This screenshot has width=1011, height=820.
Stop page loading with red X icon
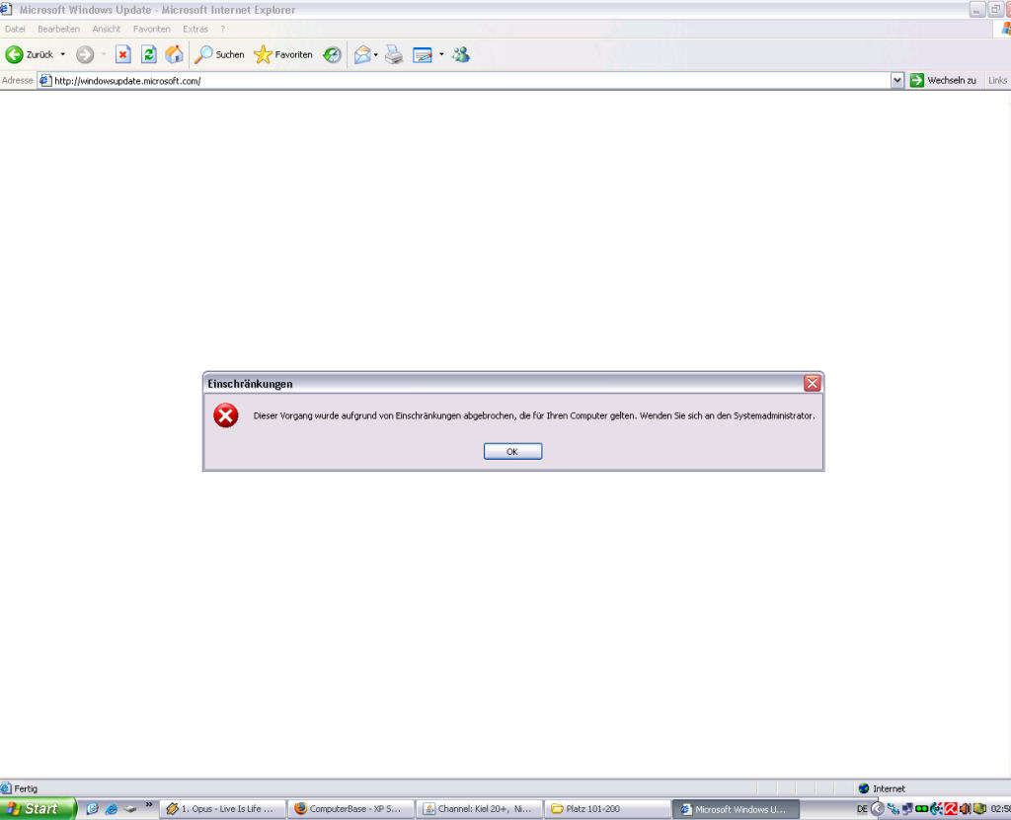(x=122, y=55)
